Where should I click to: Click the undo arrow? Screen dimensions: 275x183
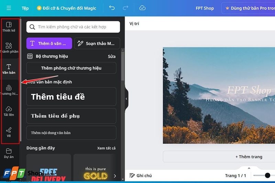pos(112,8)
